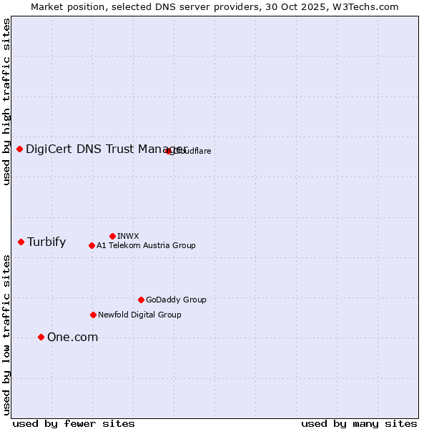Click the One.com red diamond marker
Viewport: 429px width, 429px height.
[x=41, y=337]
